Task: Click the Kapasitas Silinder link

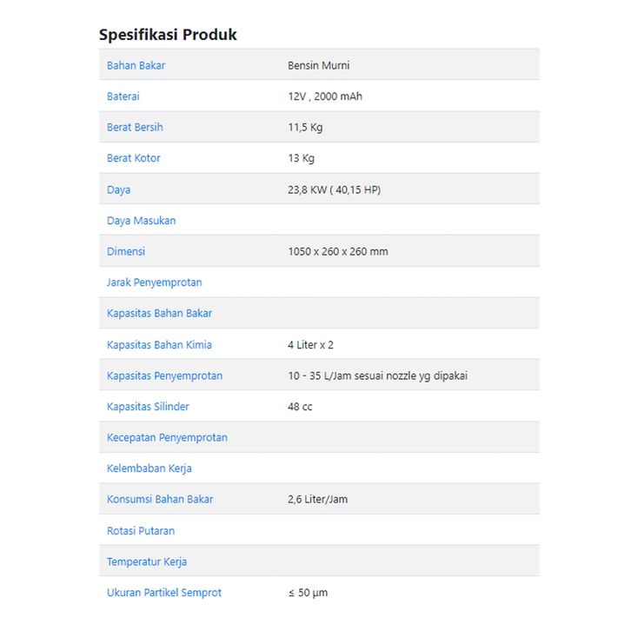Action: [148, 407]
